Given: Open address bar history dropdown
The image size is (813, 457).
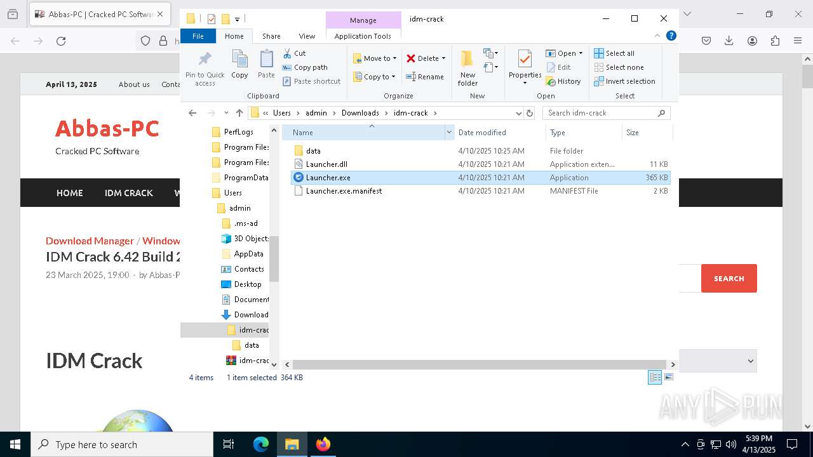Looking at the screenshot, I should (x=519, y=113).
